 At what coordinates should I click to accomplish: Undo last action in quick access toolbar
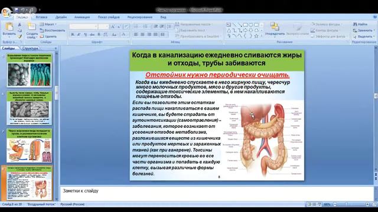[23, 10]
